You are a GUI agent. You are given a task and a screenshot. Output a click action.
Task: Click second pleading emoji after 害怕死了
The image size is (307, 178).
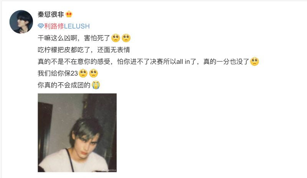[x=126, y=38]
